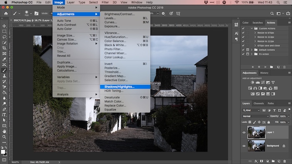Select the Type tool
Screen dimensions: 292x164
click(x=4, y=115)
